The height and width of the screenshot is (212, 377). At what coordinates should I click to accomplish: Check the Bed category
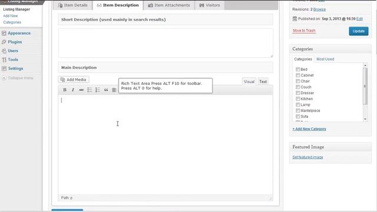(297, 69)
